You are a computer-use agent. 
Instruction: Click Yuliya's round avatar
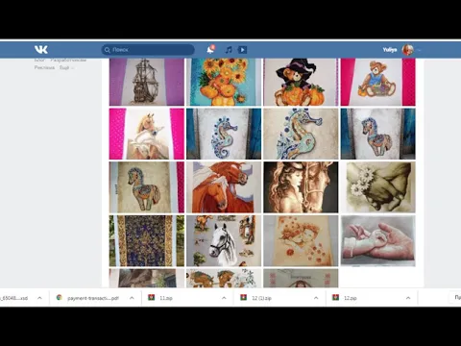(408, 50)
